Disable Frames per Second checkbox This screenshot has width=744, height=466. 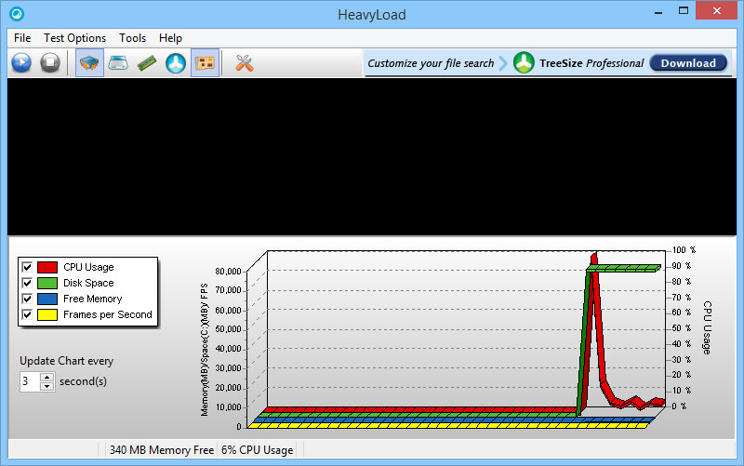27,314
